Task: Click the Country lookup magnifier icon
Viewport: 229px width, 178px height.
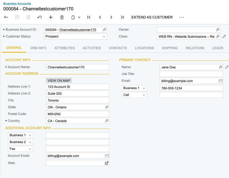Action: (x=107, y=121)
